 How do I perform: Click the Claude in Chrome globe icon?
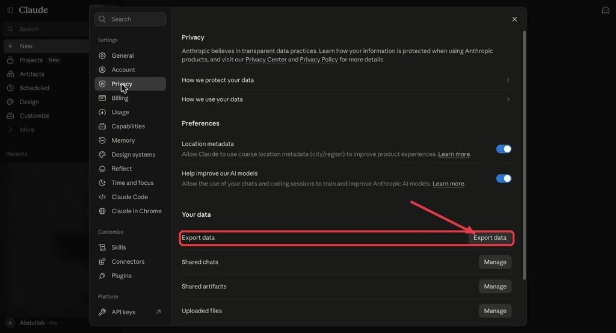[102, 211]
